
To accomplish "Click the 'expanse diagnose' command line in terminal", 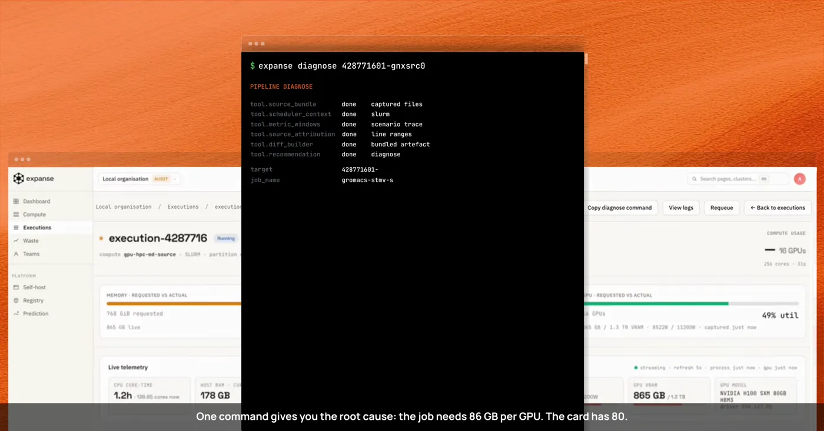I will click(337, 66).
